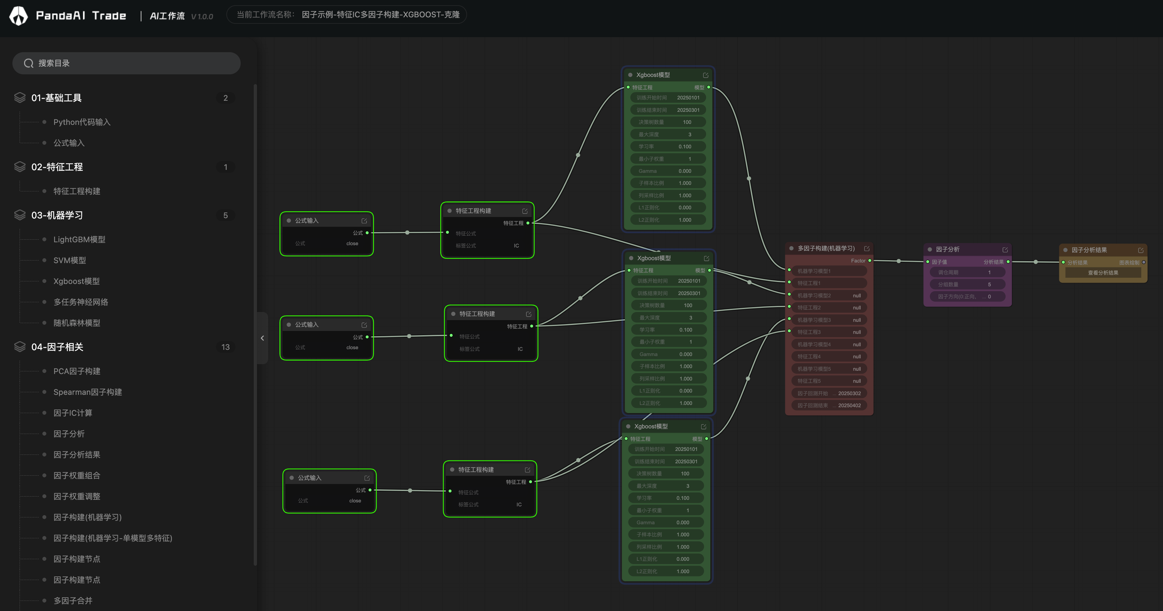This screenshot has width=1163, height=611.
Task: Open edit icon on 多因子构建(机器学习) node
Action: click(867, 249)
